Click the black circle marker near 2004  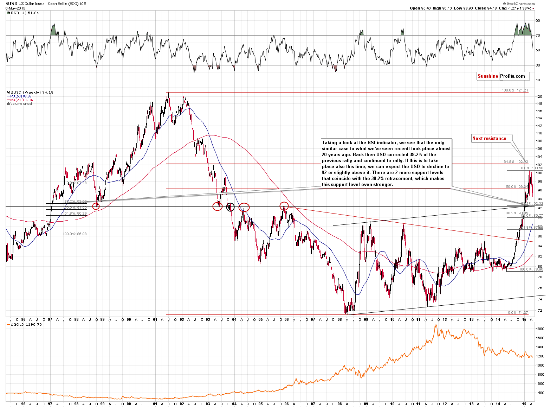point(230,207)
